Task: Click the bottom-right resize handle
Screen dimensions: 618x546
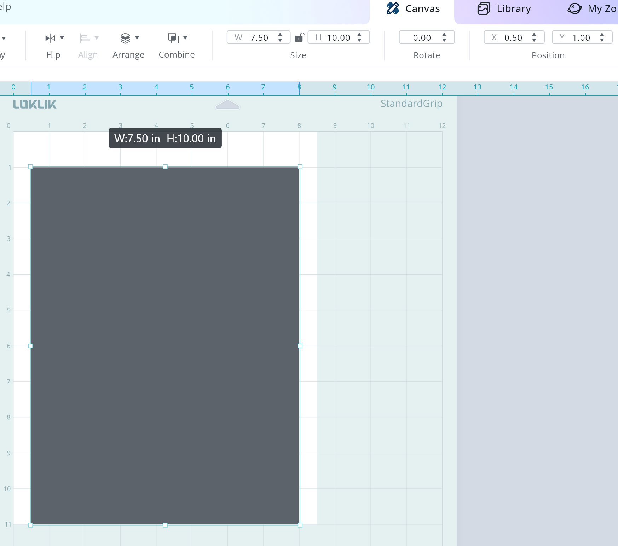Action: pos(300,525)
